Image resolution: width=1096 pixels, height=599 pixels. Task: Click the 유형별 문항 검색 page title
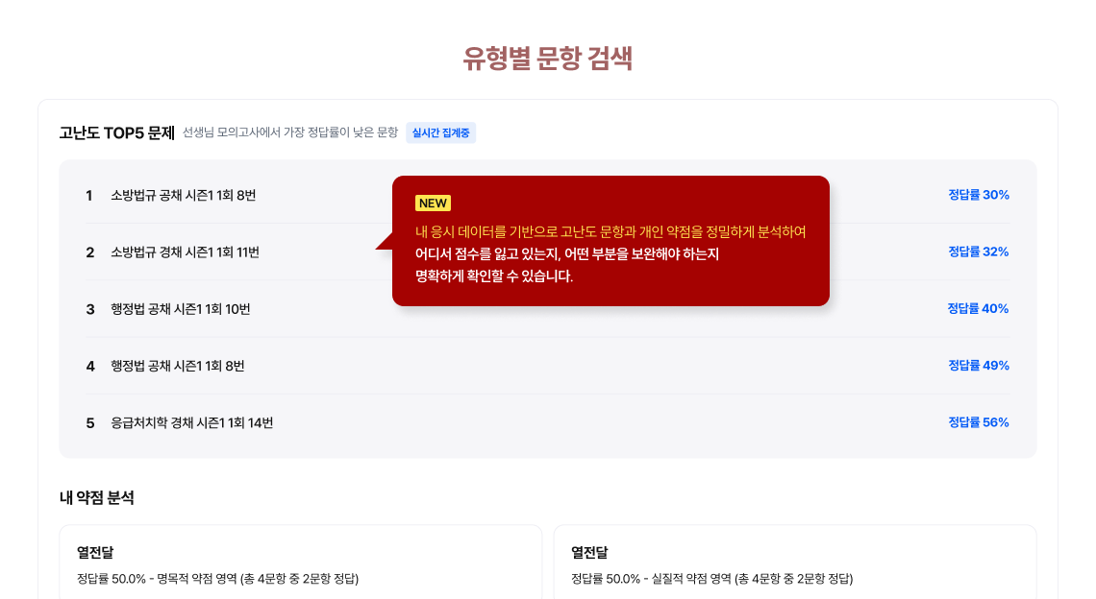click(547, 58)
